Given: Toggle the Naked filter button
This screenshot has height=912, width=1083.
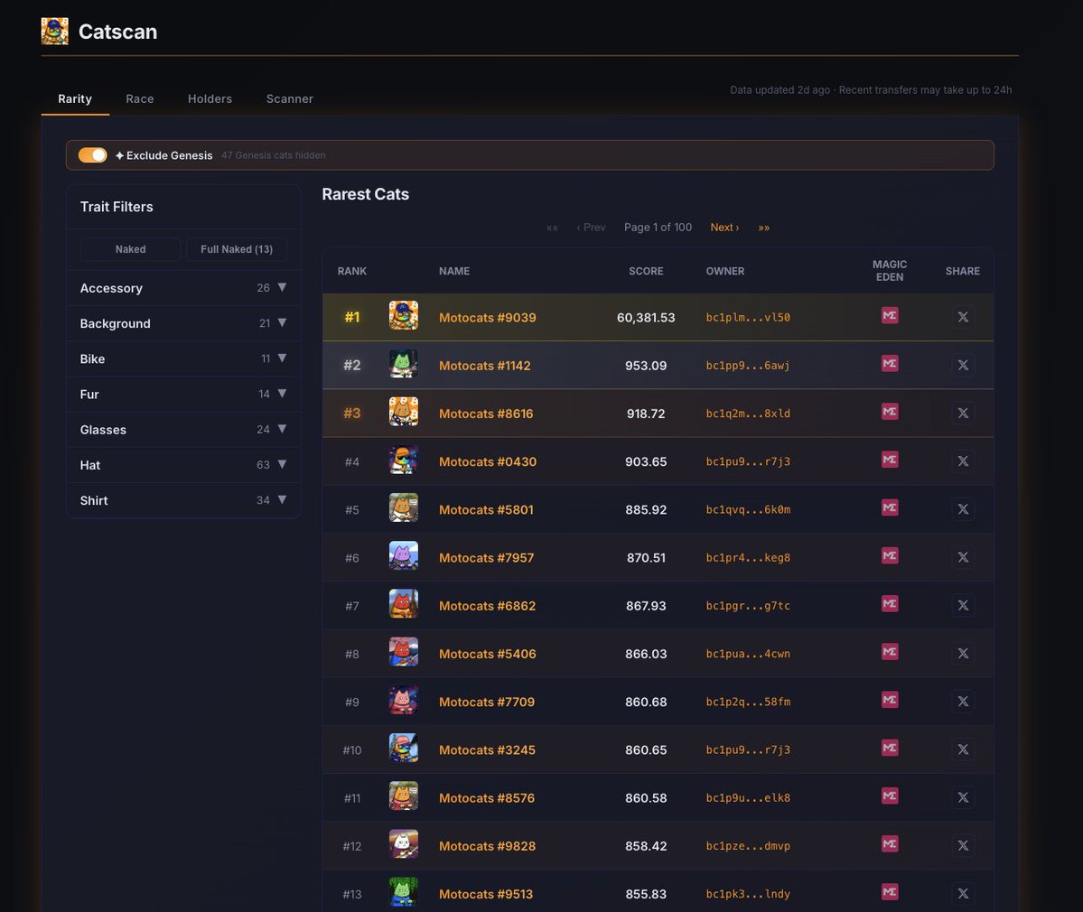Looking at the screenshot, I should click(x=131, y=249).
